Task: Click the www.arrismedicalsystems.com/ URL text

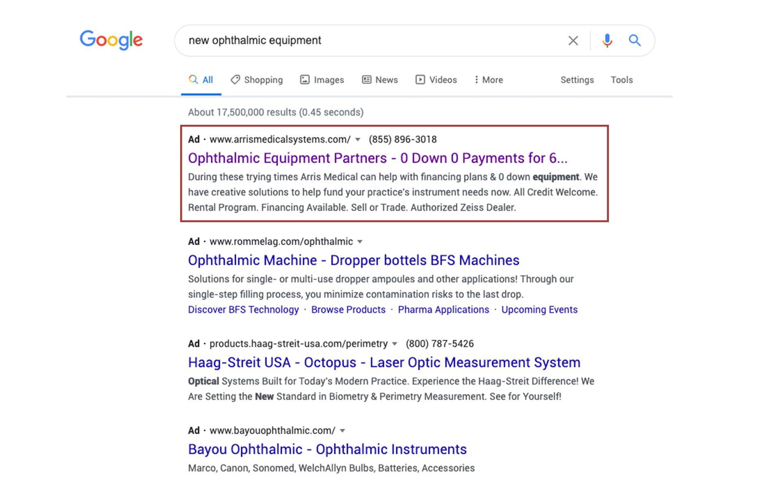Action: (280, 140)
